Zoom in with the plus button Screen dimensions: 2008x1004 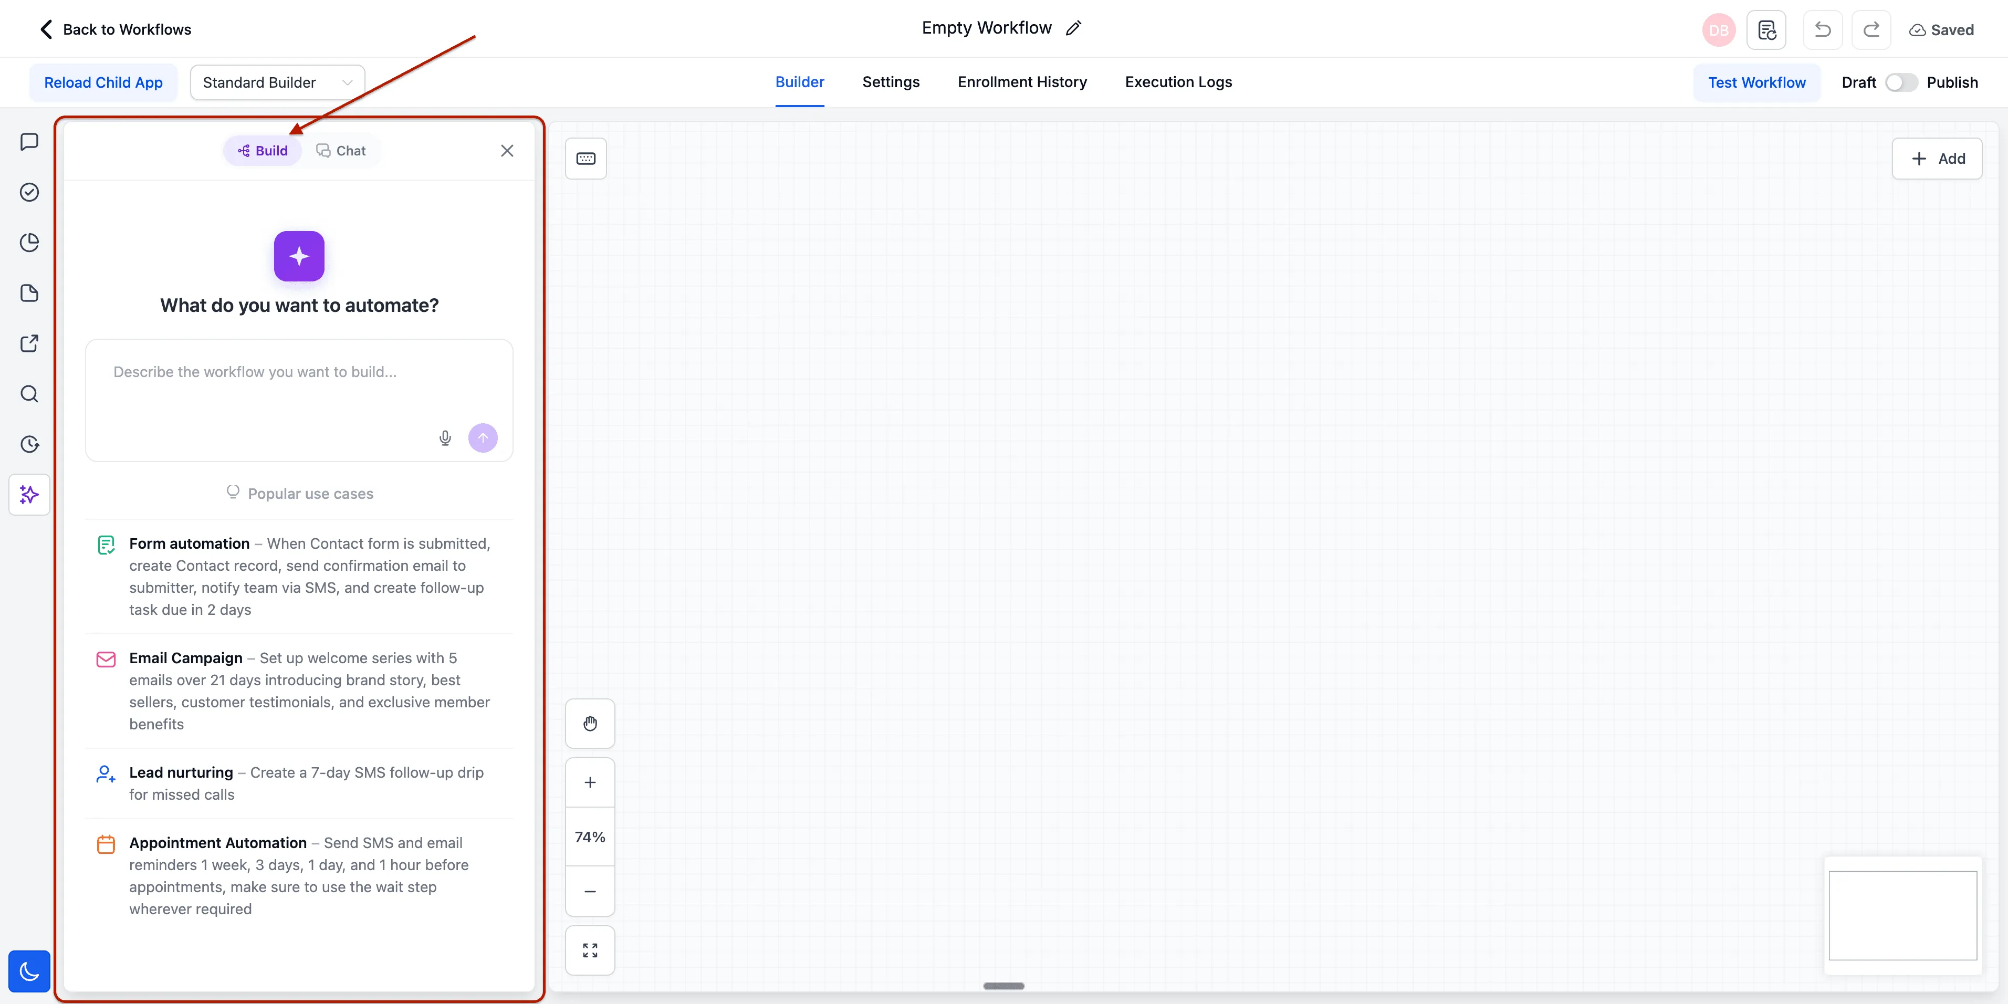(590, 782)
